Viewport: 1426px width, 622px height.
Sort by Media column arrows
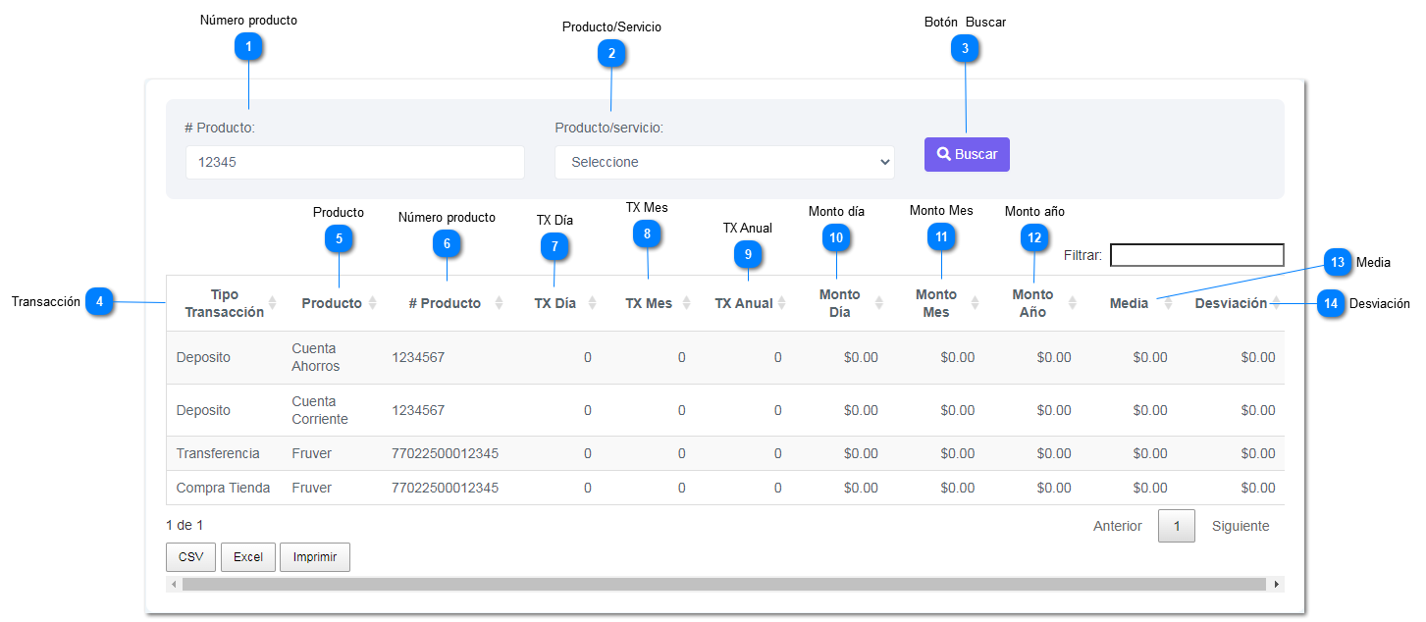point(1168,303)
